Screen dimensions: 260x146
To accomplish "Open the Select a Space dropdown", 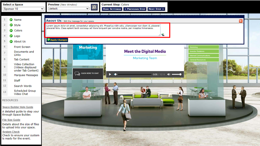I will tap(23, 9).
